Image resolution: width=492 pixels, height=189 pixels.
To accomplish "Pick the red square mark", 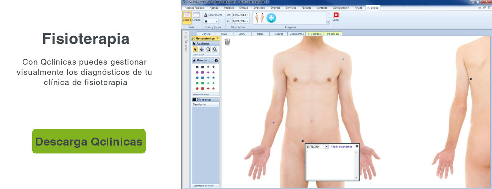I will [202, 88].
